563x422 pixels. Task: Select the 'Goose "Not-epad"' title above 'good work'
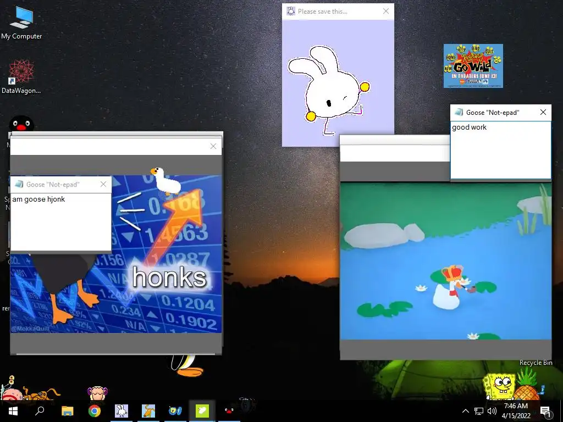tap(493, 113)
